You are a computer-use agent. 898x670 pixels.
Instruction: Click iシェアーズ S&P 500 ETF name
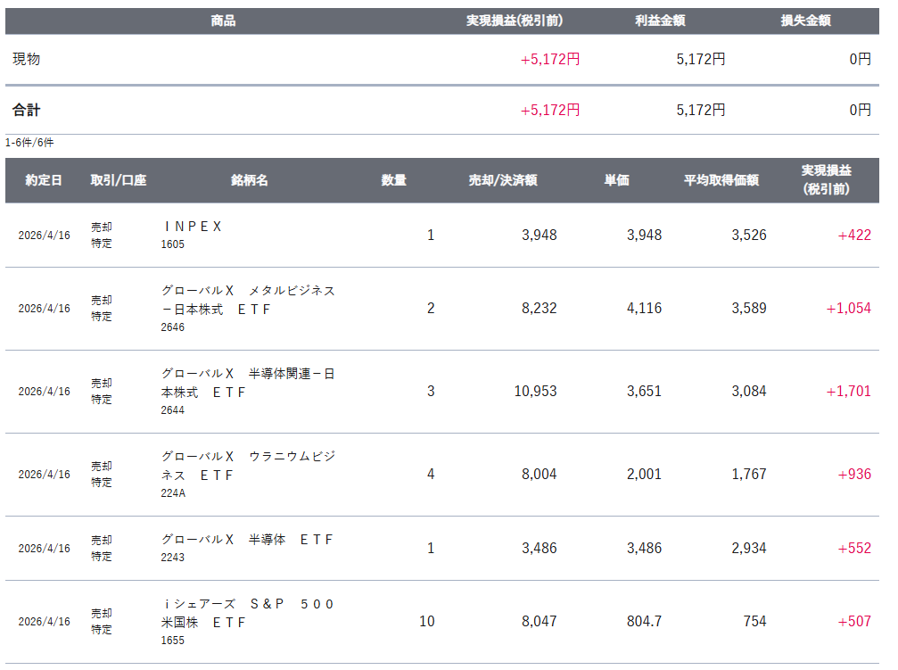(x=248, y=613)
